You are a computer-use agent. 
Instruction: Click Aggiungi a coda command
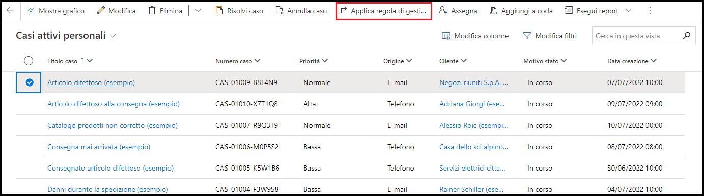[x=521, y=11]
